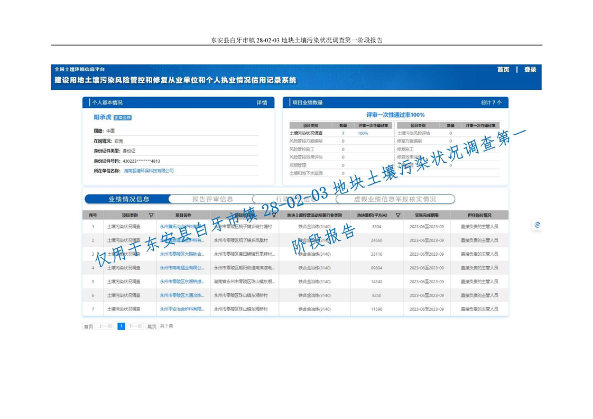Click the 首页 pagination button below table
Image resolution: width=593 pixels, height=419 pixels.
[x=88, y=327]
